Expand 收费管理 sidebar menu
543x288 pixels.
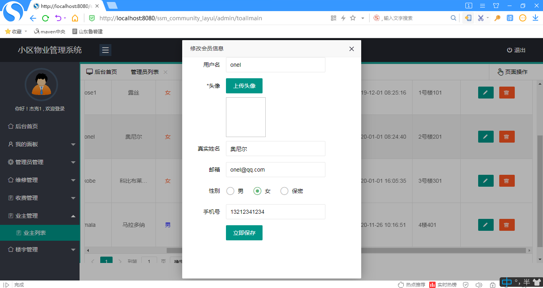pyautogui.click(x=40, y=198)
